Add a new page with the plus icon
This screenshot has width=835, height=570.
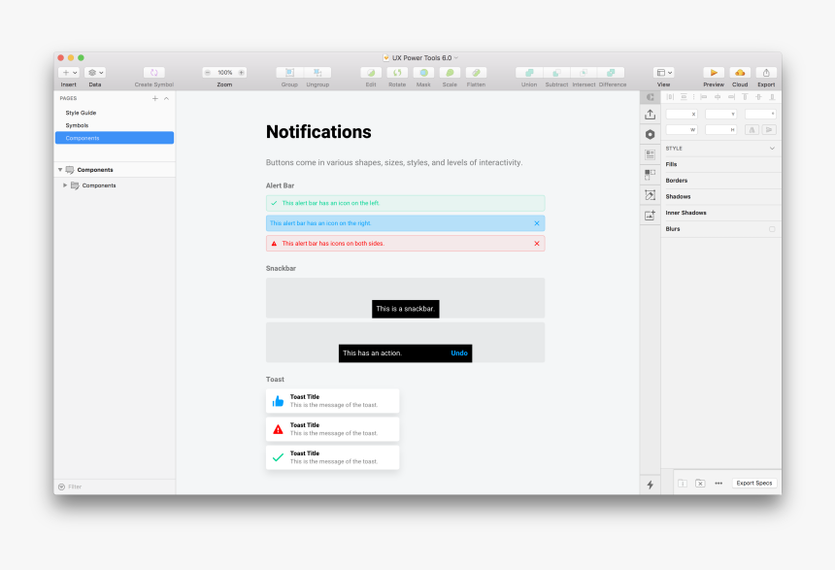(155, 98)
